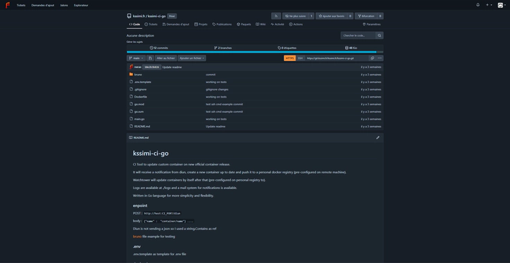Switch to the Publications tab

pyautogui.click(x=222, y=24)
